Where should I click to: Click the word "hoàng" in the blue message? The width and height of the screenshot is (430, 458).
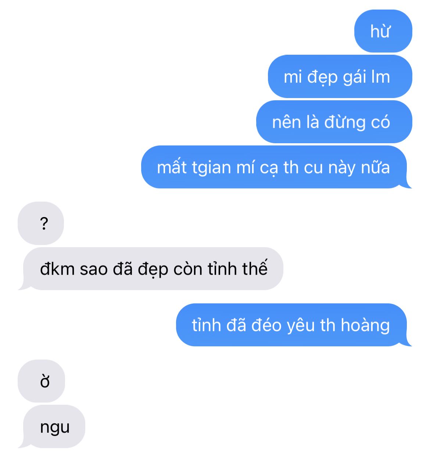[x=365, y=325]
